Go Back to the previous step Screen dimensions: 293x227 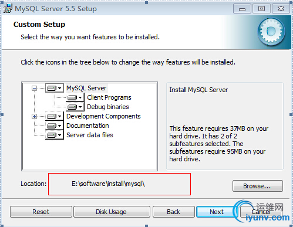(x=174, y=212)
